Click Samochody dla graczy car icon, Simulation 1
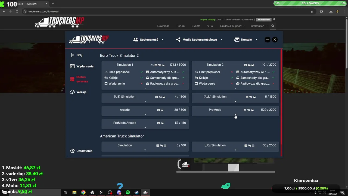The height and width of the screenshot is (196, 348). pyautogui.click(x=147, y=78)
